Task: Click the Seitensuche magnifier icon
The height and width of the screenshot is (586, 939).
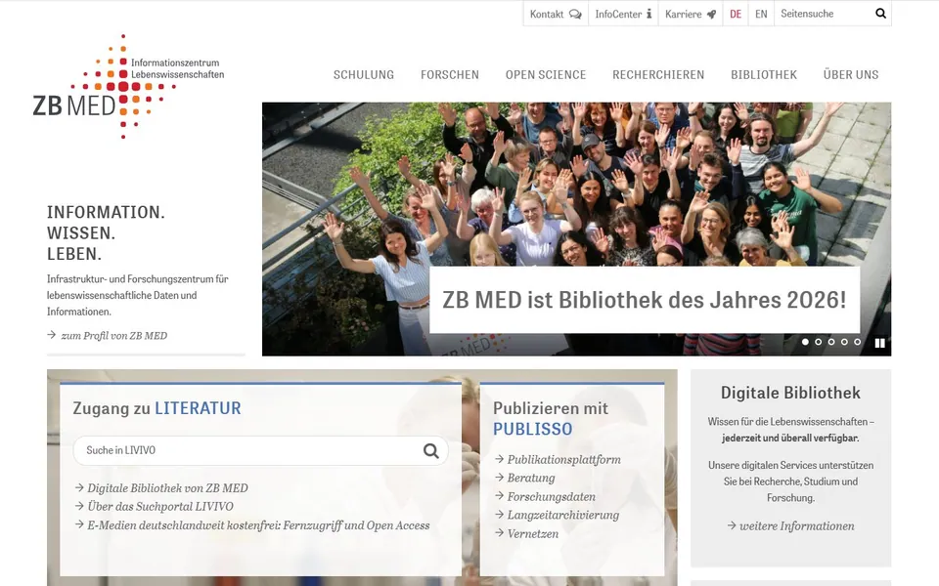Action: (880, 13)
